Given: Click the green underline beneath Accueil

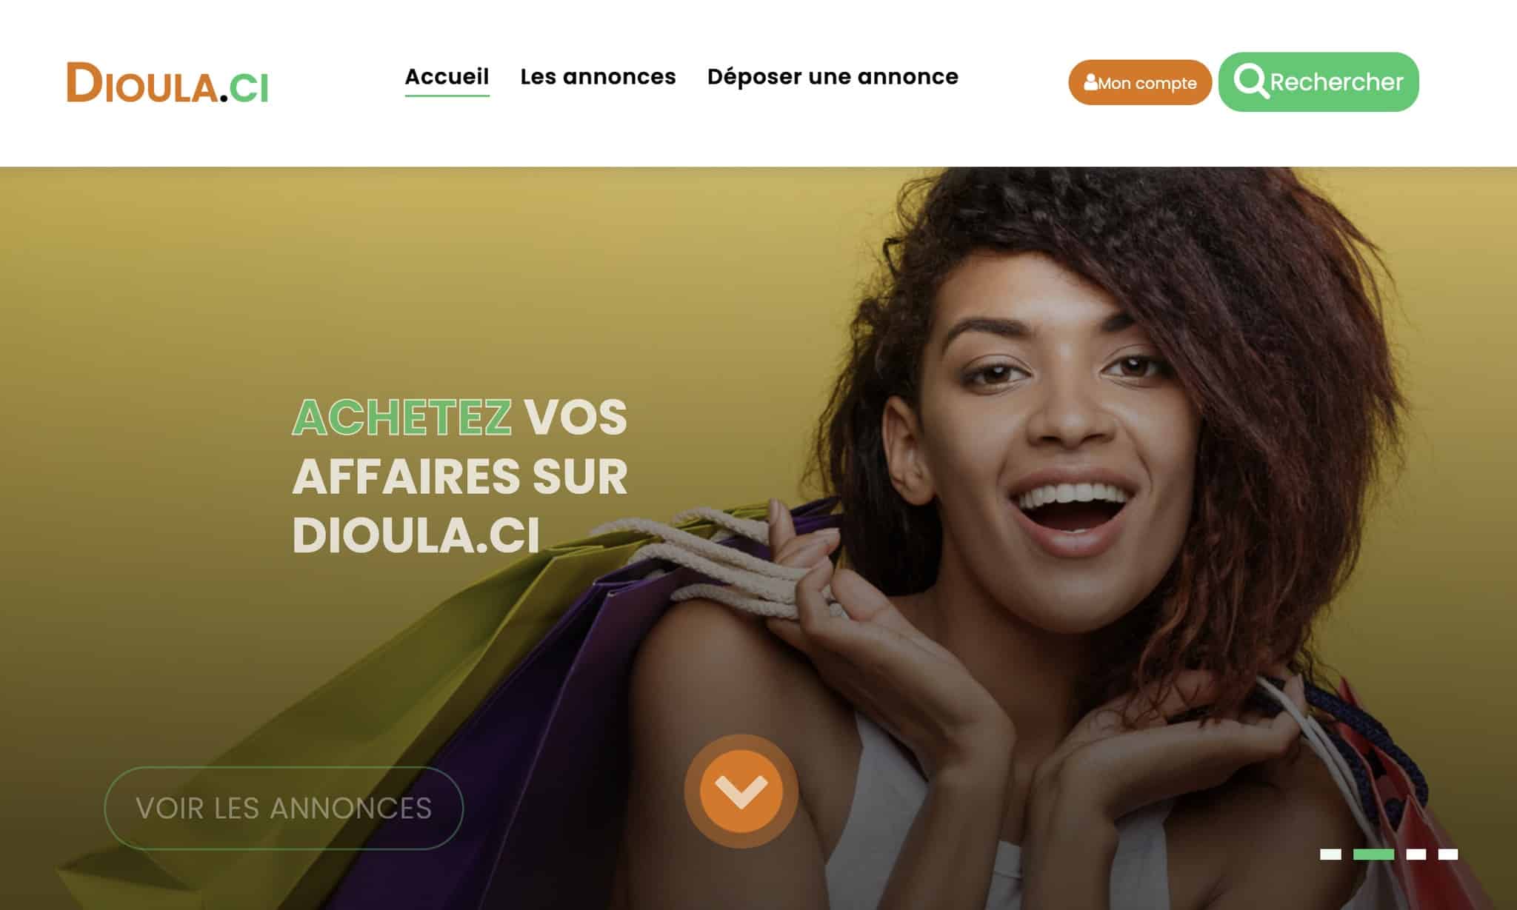Looking at the screenshot, I should (447, 95).
